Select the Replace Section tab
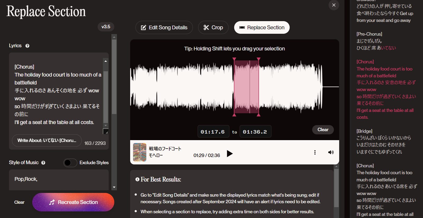This screenshot has width=423, height=218. point(262,27)
